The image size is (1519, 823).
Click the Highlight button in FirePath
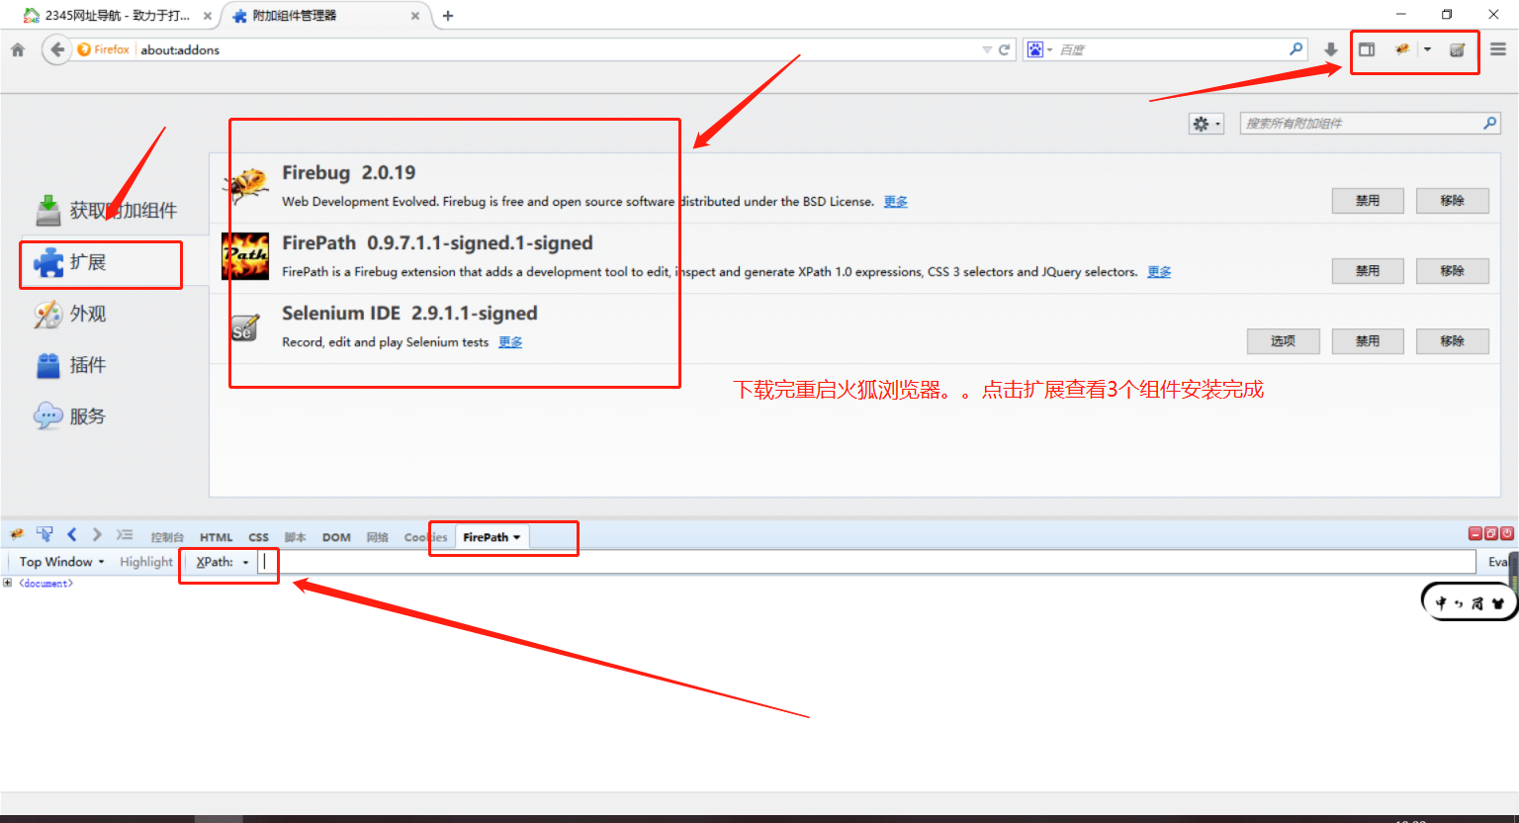[x=146, y=562]
